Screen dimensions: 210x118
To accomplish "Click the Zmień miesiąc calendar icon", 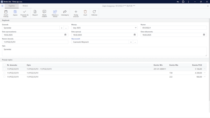I will pyautogui.click(x=6, y=12).
